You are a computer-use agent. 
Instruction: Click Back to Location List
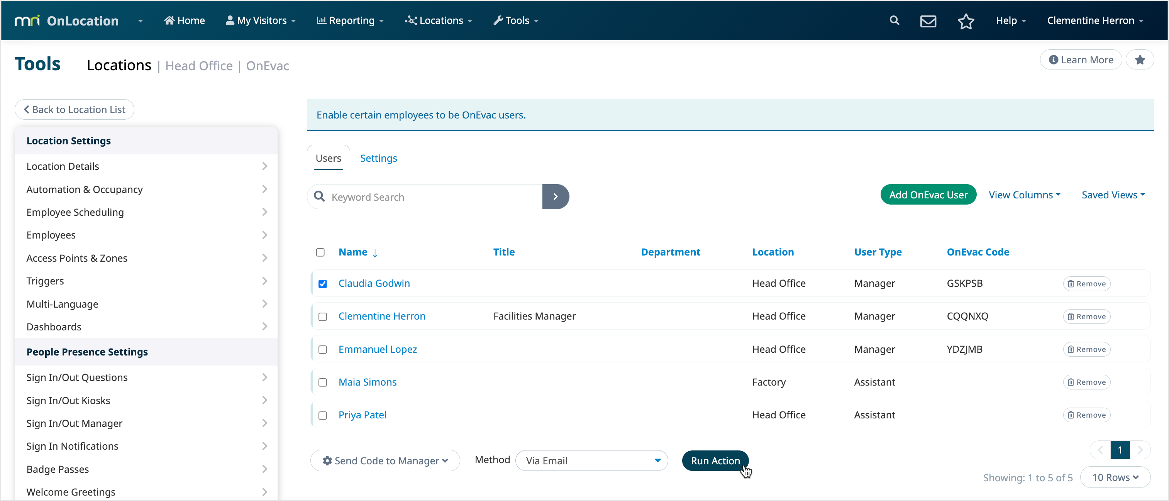point(75,109)
